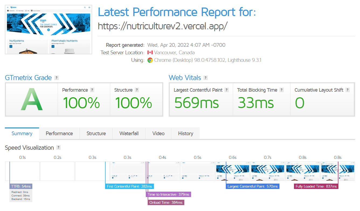Open the Structure score help icon
360x211 pixels.
[137, 90]
